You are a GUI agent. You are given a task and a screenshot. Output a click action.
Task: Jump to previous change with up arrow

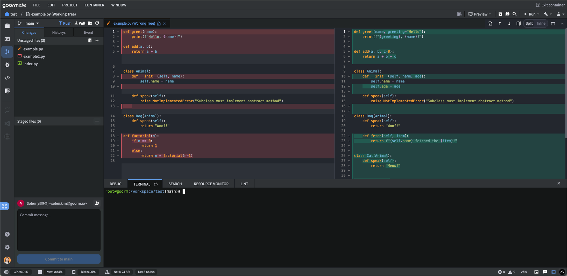500,24
